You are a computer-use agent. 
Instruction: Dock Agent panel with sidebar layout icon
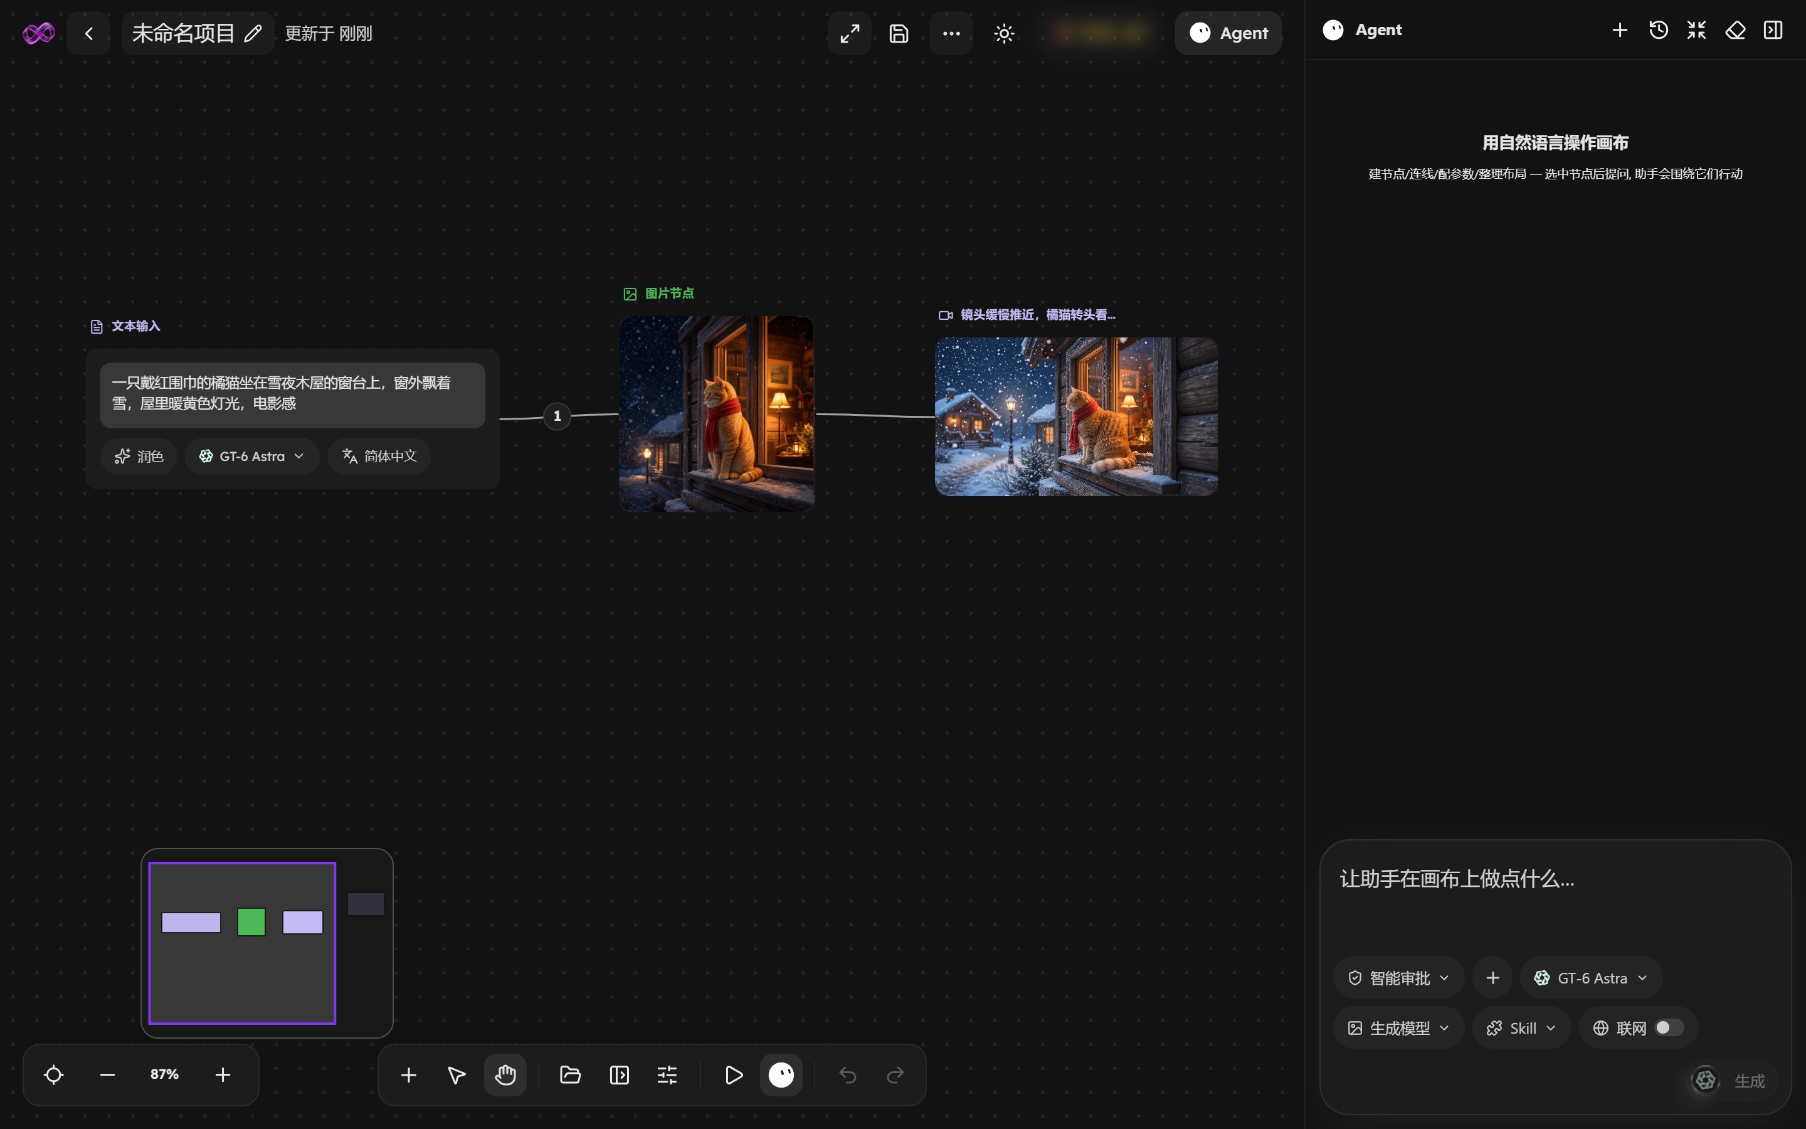point(1773,30)
